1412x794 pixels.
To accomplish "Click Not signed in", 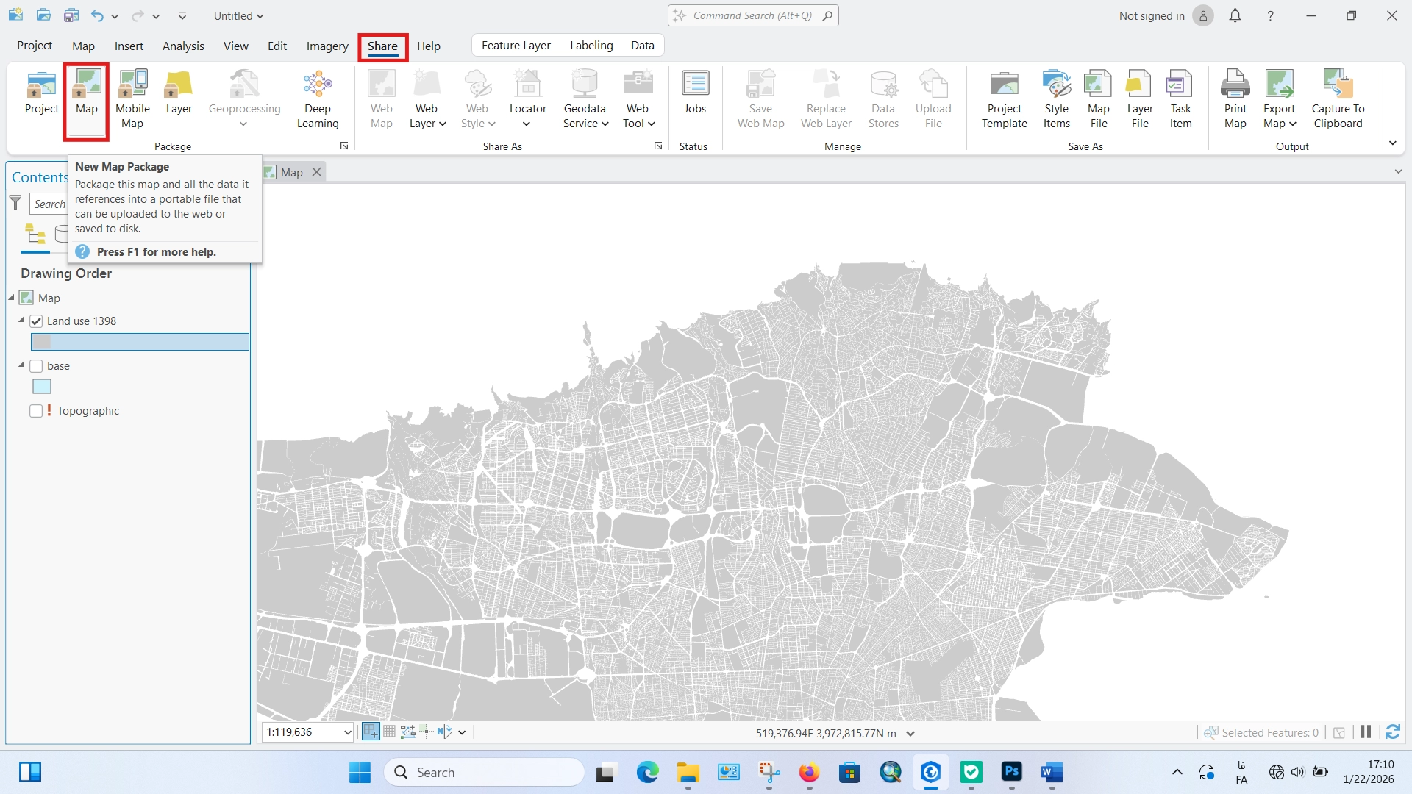I will tap(1152, 15).
